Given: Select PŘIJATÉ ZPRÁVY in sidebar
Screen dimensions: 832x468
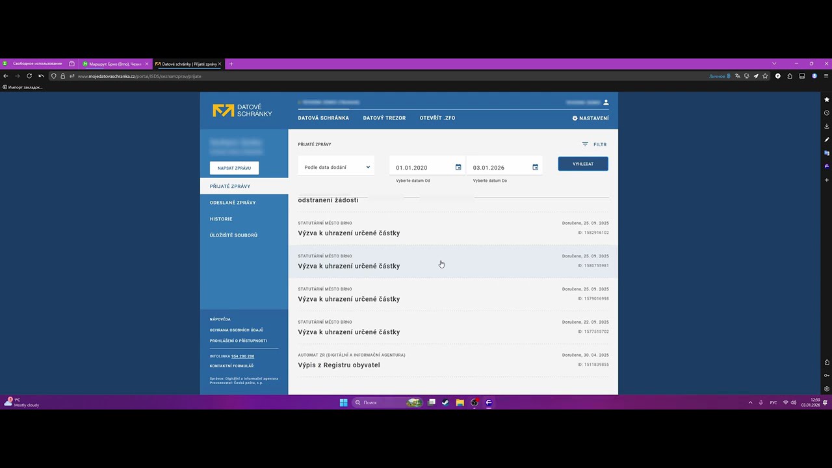Looking at the screenshot, I should (x=244, y=187).
